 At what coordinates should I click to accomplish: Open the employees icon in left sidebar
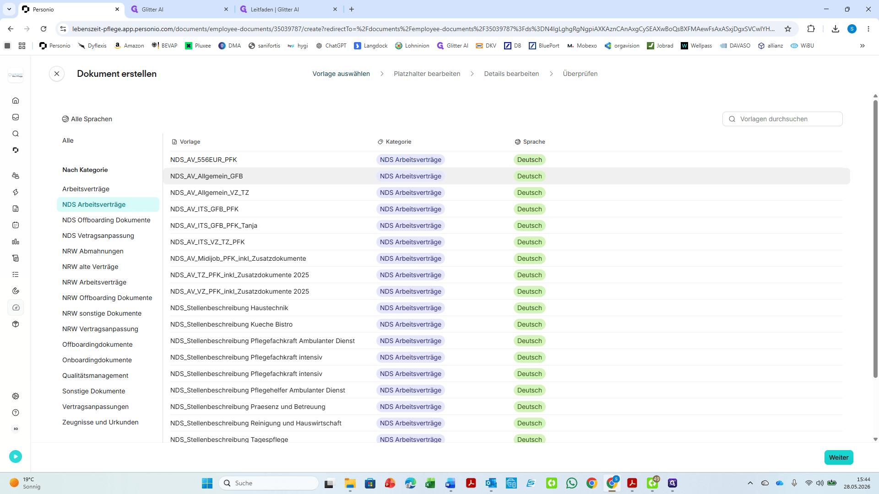16,176
